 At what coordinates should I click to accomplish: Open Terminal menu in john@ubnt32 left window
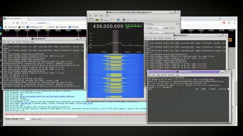click(26, 42)
